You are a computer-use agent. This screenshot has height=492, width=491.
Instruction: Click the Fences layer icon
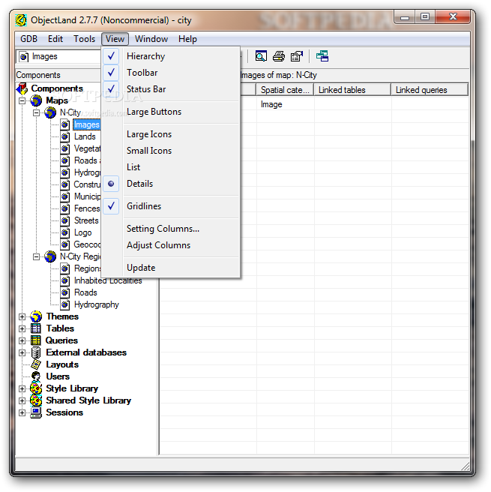tap(65, 208)
